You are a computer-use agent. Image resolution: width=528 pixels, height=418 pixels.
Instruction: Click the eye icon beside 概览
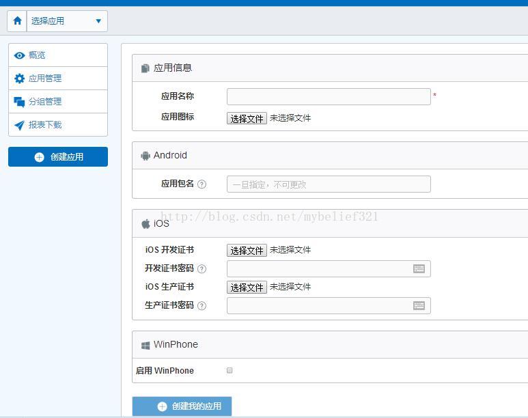[20, 55]
